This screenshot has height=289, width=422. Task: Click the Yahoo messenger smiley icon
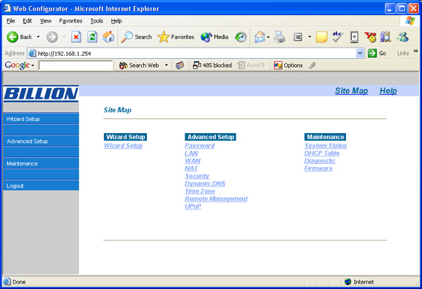click(x=370, y=37)
